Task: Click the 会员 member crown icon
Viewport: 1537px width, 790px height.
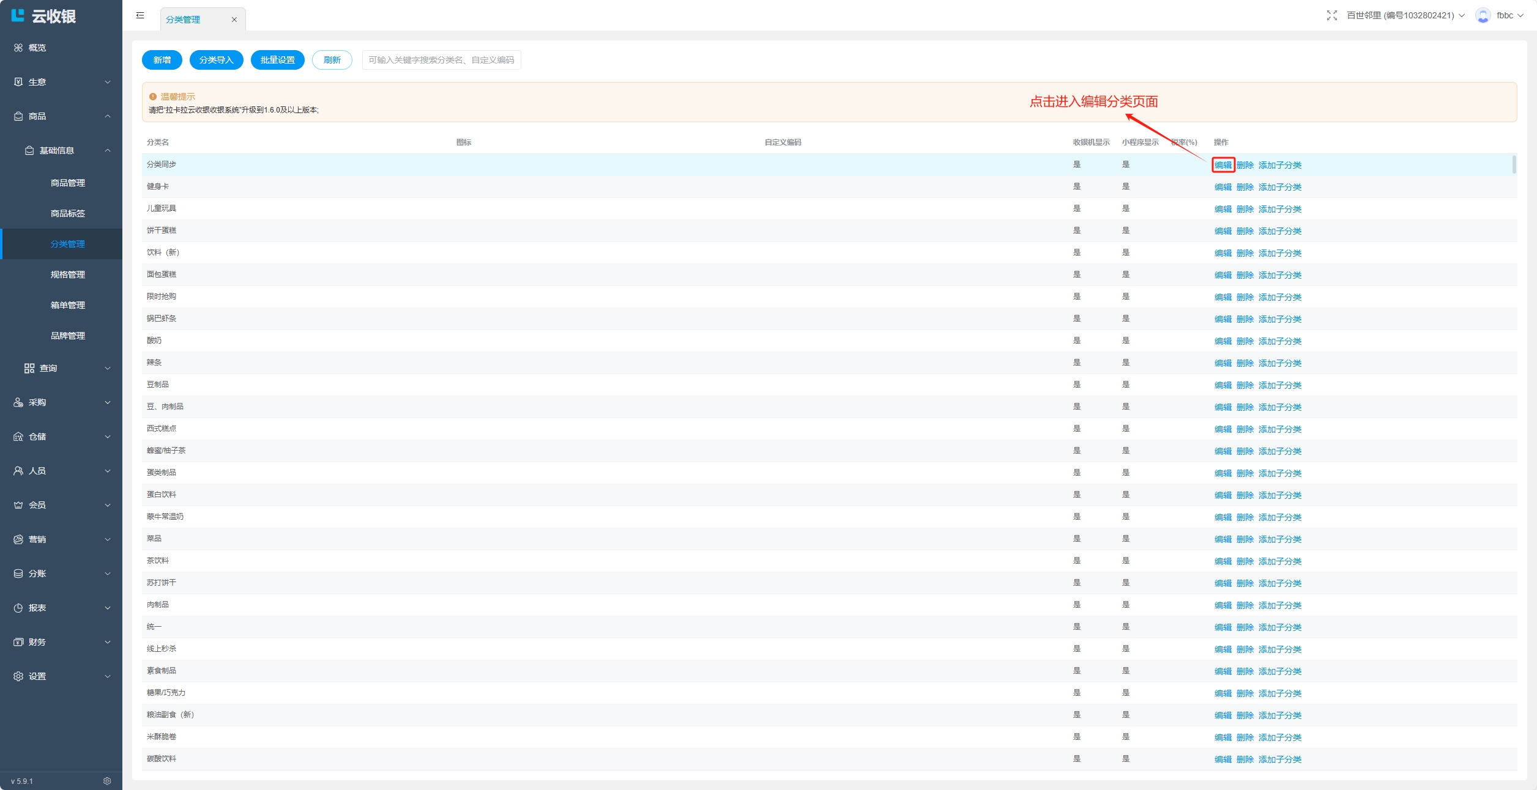Action: tap(18, 505)
